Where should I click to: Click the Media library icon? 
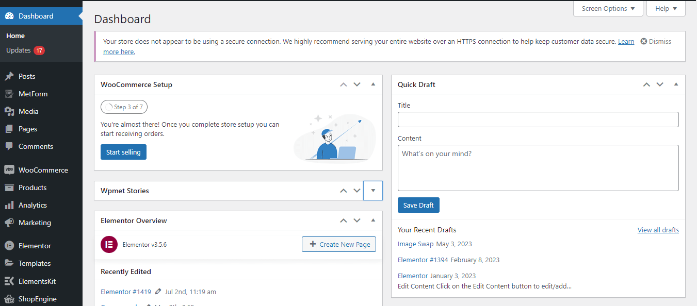click(x=9, y=111)
